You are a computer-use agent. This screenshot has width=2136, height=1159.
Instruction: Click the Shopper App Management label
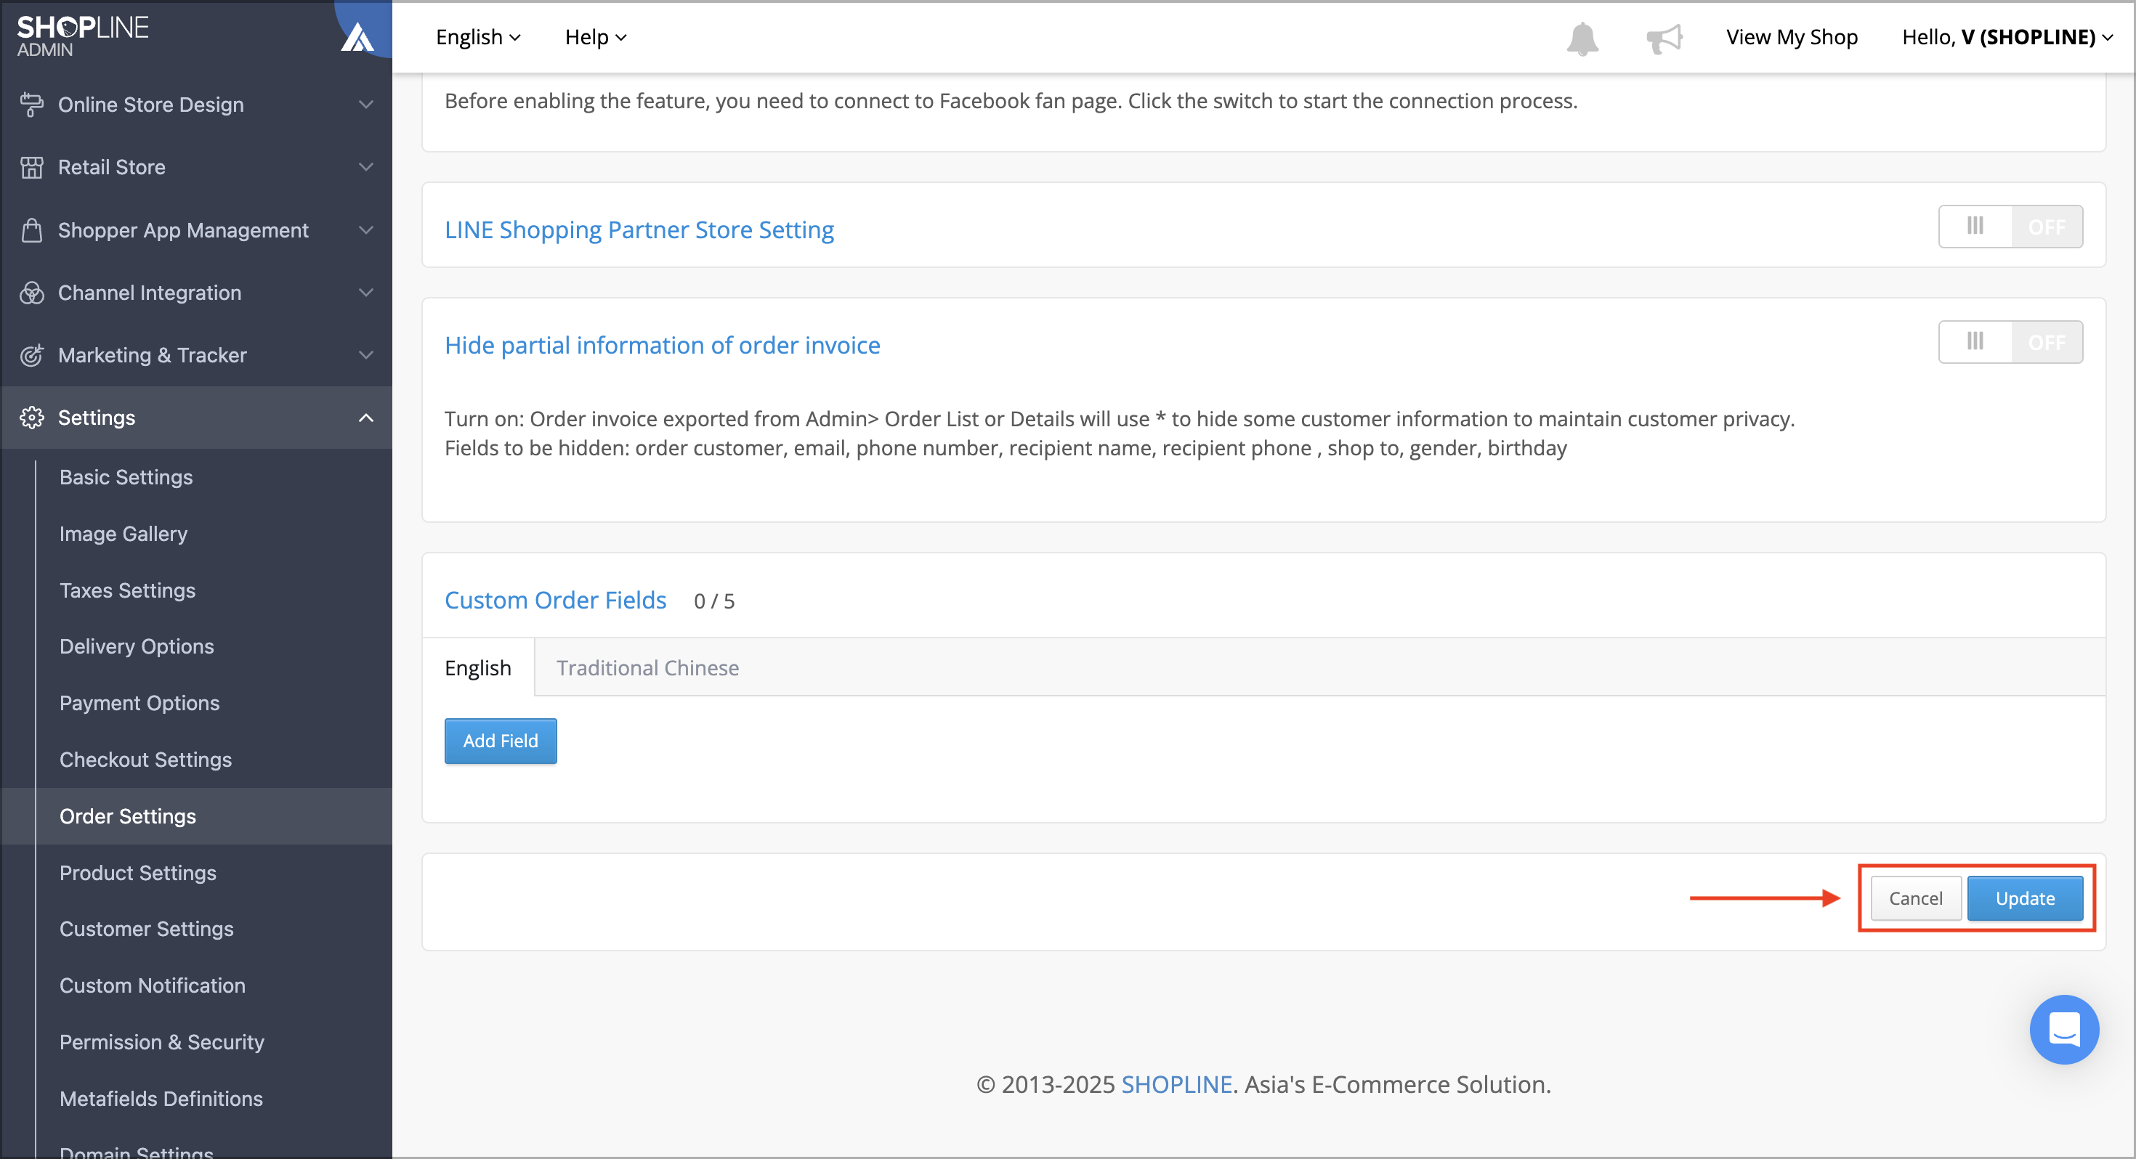(182, 229)
